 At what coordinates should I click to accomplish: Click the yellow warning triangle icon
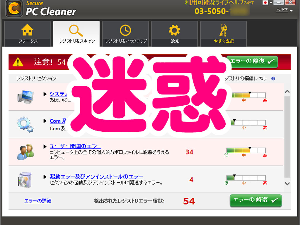click(x=18, y=62)
